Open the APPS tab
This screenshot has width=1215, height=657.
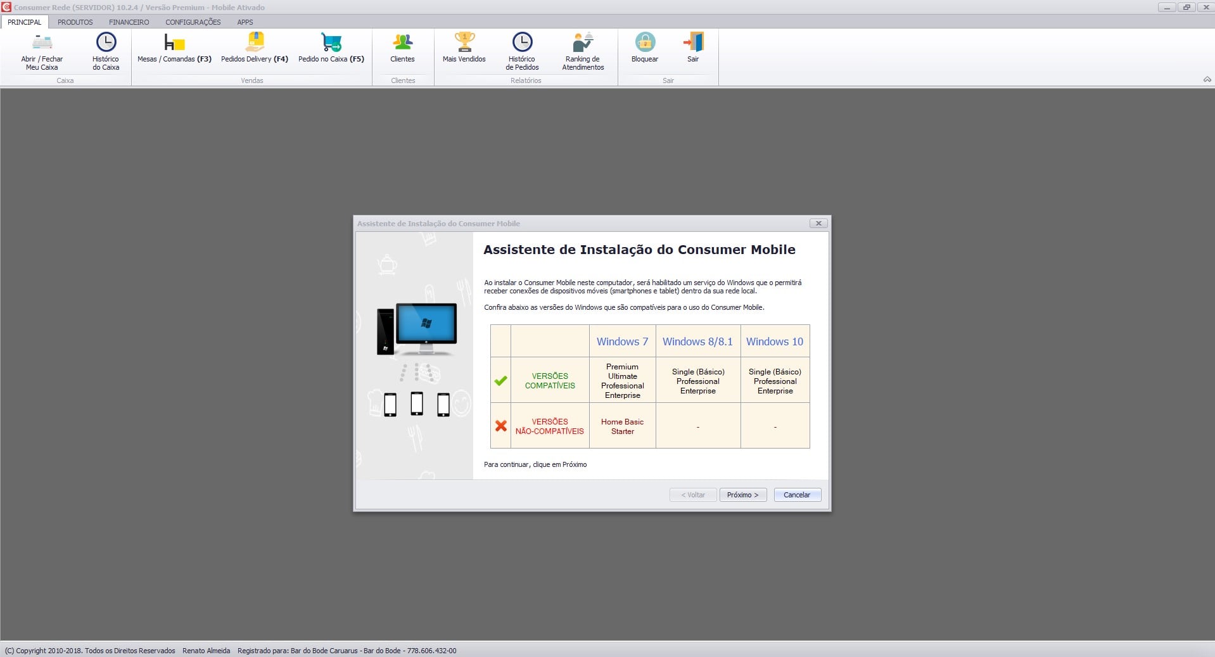245,22
